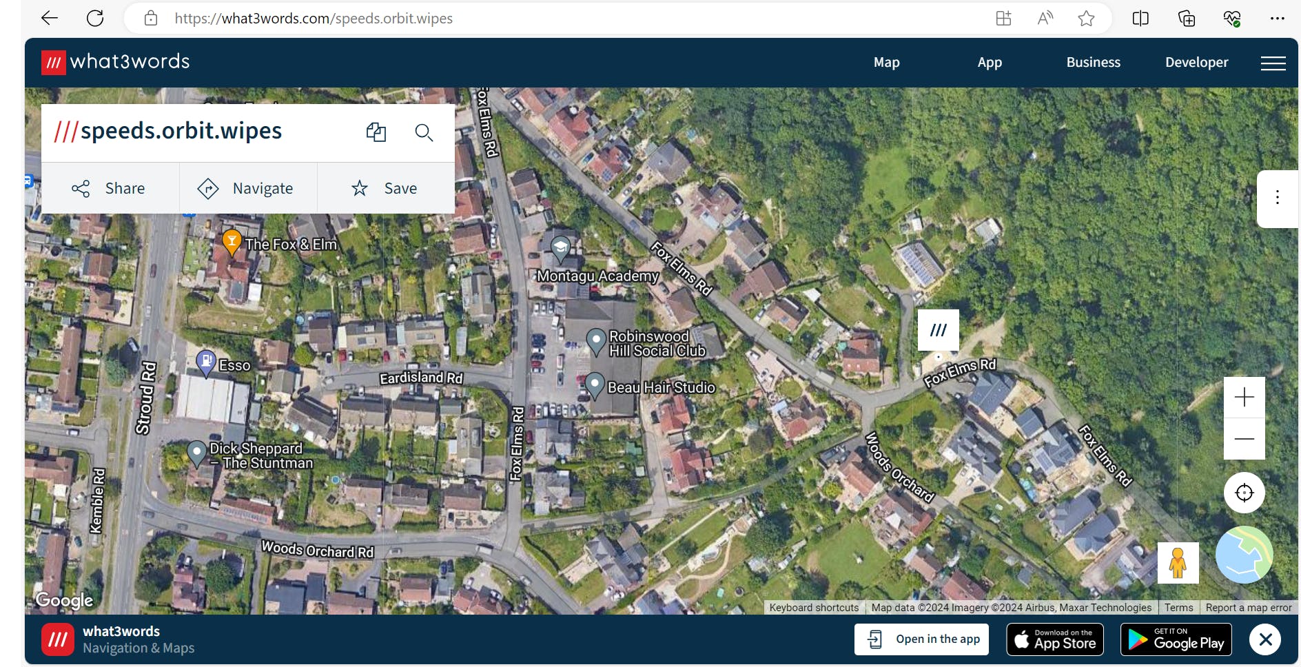Zoom out with the minus button
This screenshot has height=667, width=1301.
[1244, 439]
